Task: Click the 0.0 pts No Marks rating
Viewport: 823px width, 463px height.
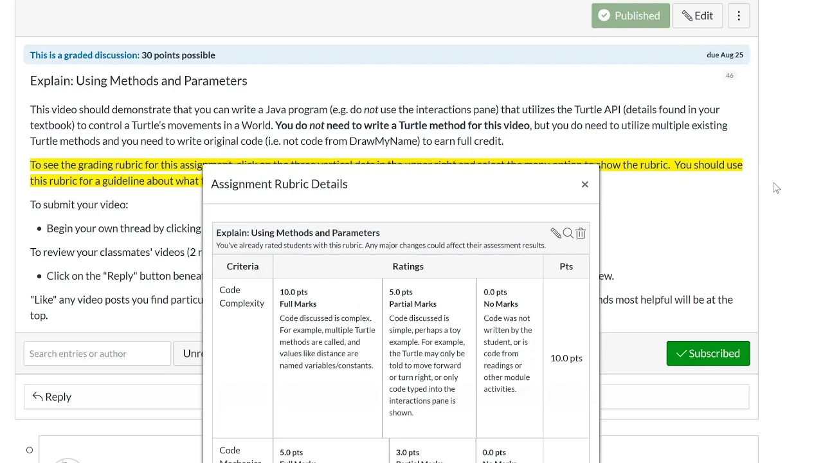Action: coord(510,358)
